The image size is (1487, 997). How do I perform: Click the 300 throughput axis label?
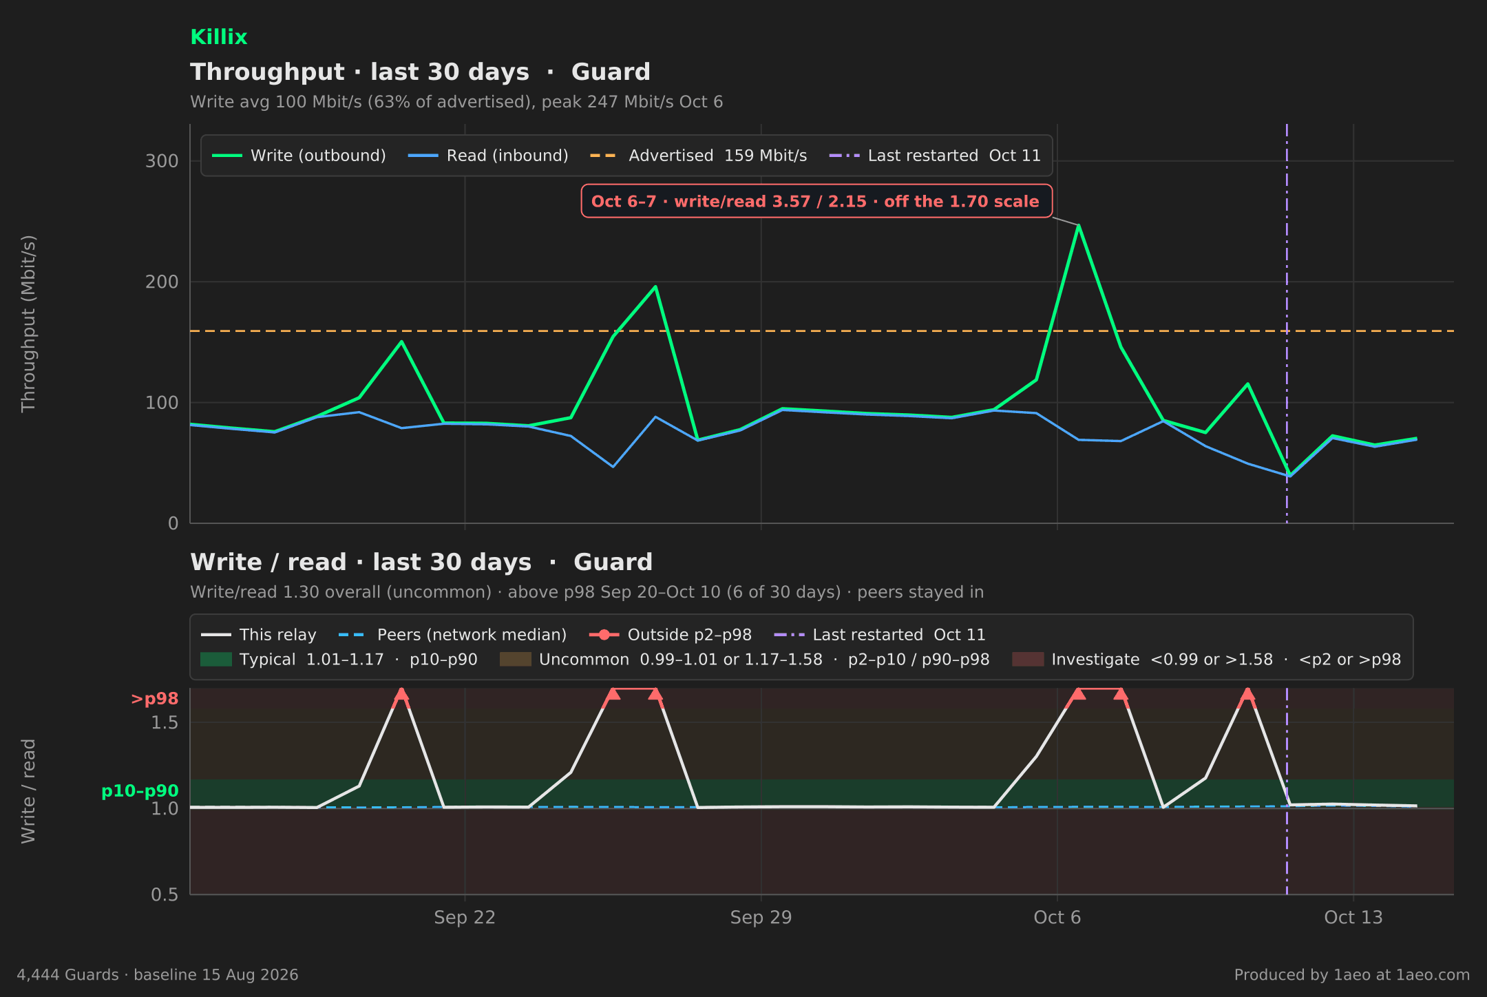pyautogui.click(x=162, y=161)
